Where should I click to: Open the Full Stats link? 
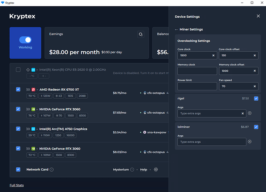coord(17,185)
